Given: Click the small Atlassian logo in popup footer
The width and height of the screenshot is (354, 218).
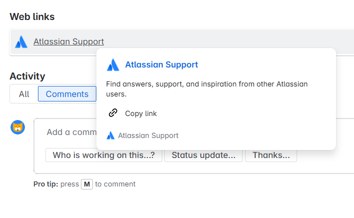Looking at the screenshot, I should tap(110, 135).
